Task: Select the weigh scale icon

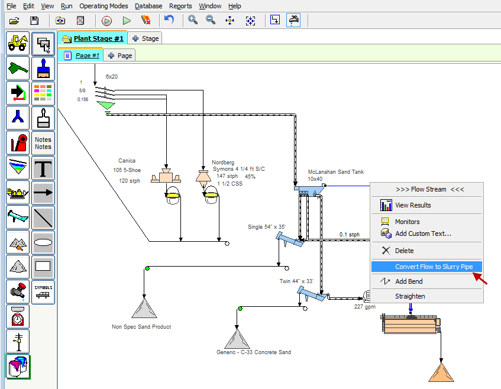Action: pyautogui.click(x=18, y=317)
